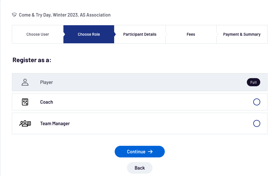Select the Team Manager radio button
Viewport: 278px width, 176px height.
[256, 123]
